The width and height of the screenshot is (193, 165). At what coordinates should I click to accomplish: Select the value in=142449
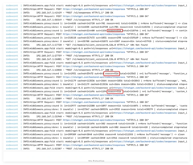(x=70, y=92)
